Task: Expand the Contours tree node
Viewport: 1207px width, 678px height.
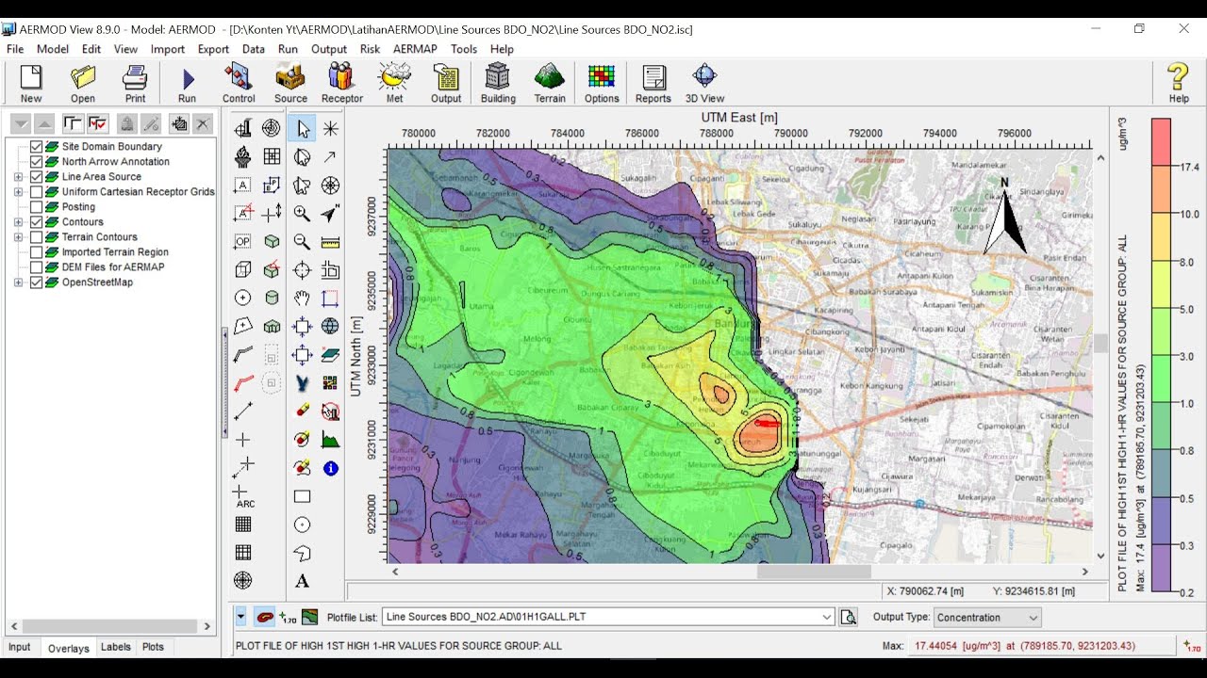Action: 18,222
